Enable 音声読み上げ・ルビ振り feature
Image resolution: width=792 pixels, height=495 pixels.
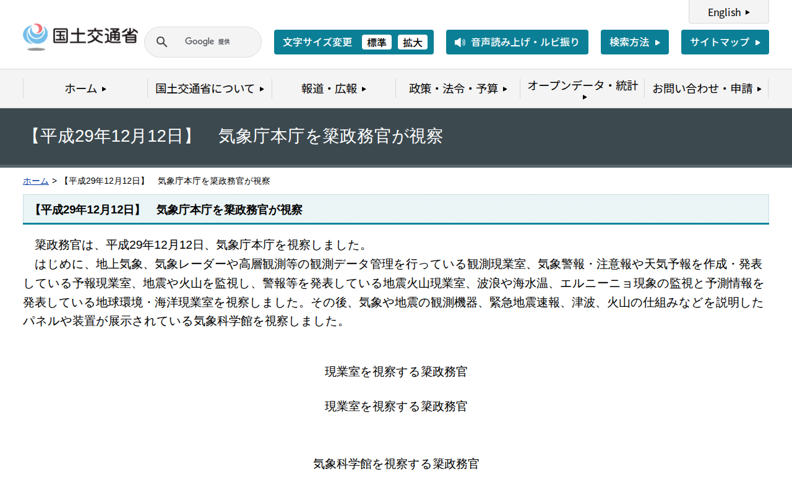[x=517, y=42]
